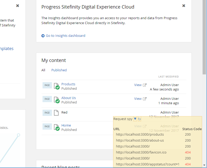Click the published Home page icon

pos(57,127)
